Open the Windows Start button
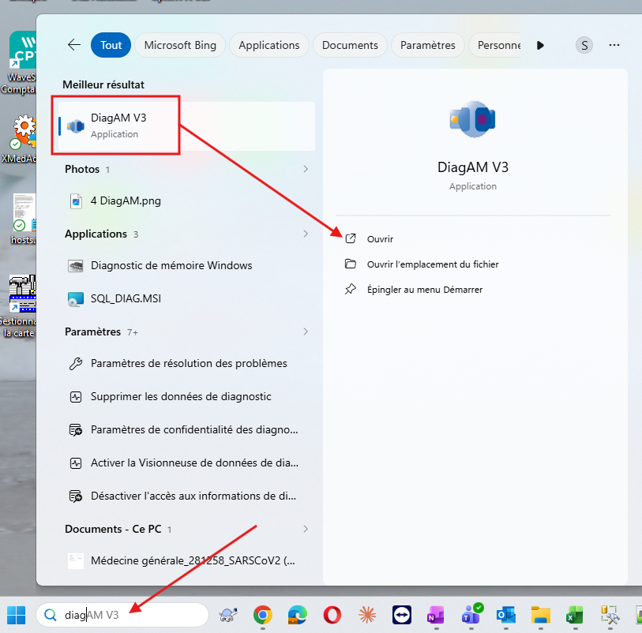This screenshot has width=642, height=633. coord(17,615)
